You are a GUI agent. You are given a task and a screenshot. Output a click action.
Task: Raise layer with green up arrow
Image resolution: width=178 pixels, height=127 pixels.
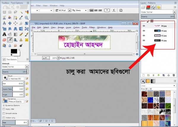(x=153, y=75)
